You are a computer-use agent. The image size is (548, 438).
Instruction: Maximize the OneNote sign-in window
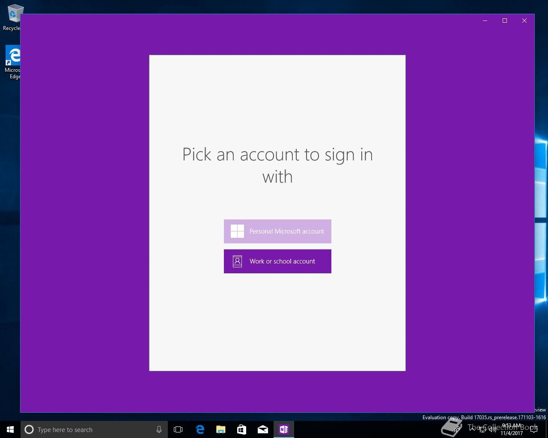click(x=505, y=21)
